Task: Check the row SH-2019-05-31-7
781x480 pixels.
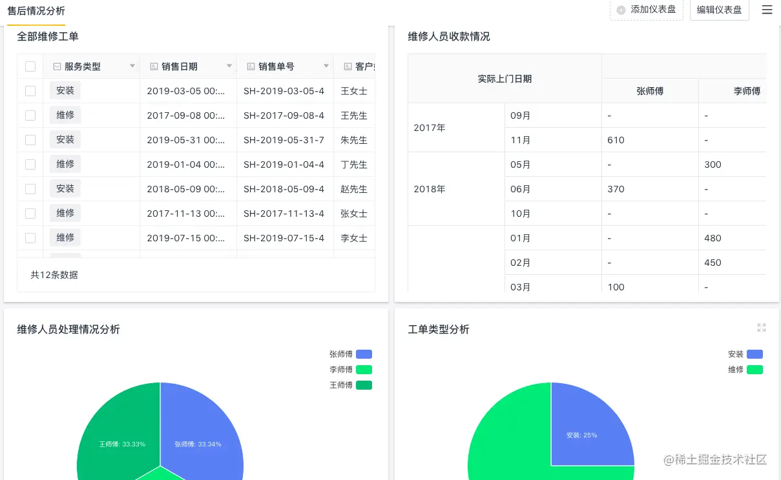Action: pyautogui.click(x=30, y=140)
